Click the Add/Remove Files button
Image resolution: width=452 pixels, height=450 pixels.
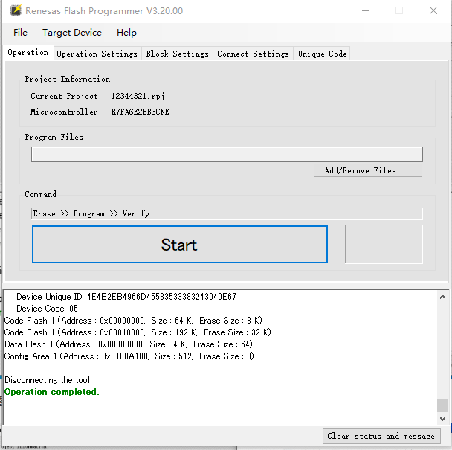368,170
